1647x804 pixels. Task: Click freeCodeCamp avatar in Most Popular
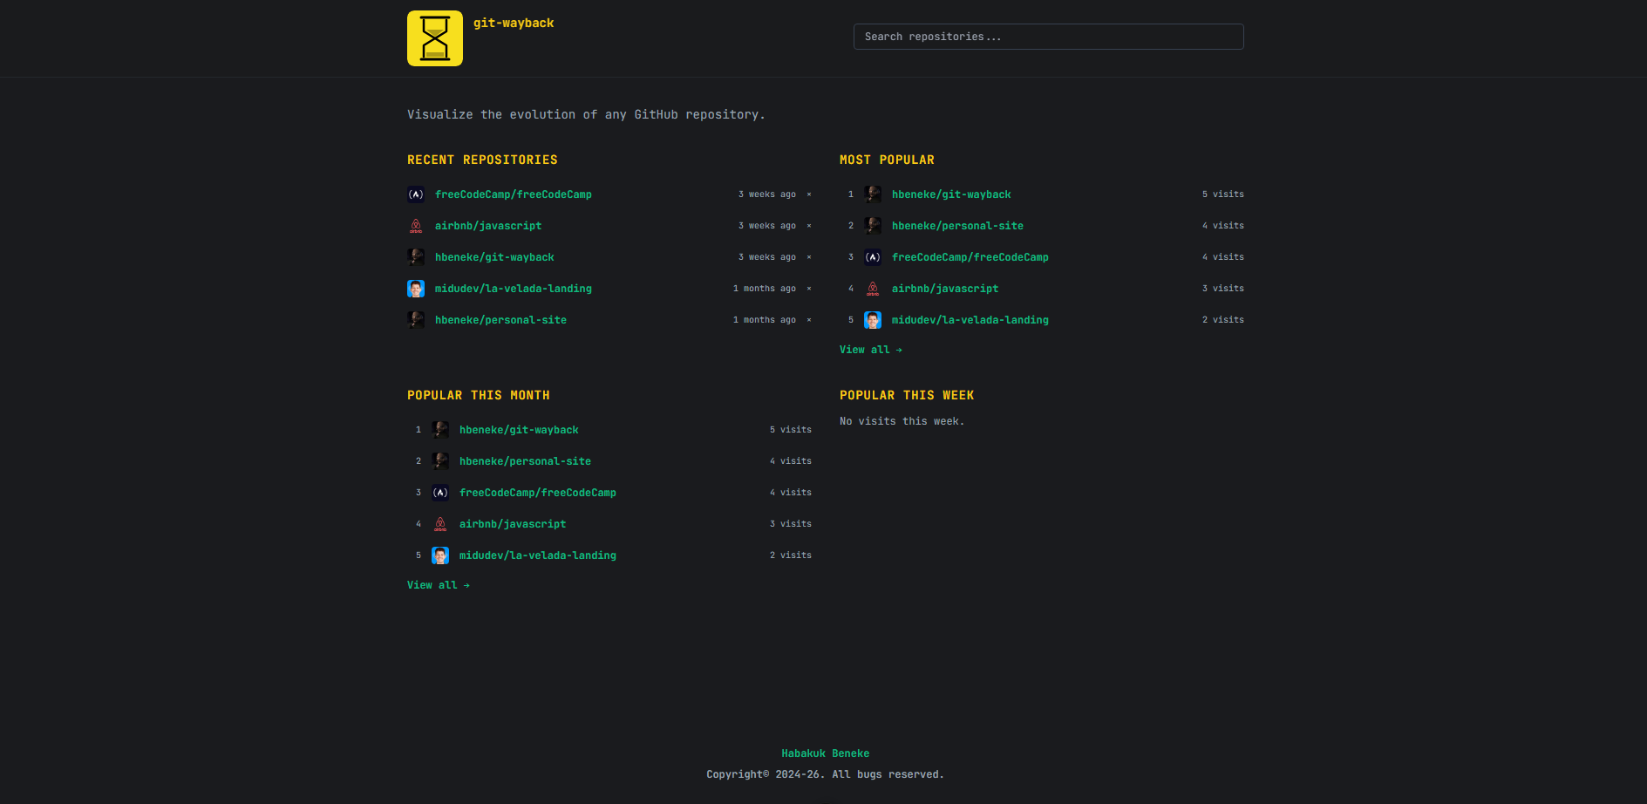pyautogui.click(x=873, y=257)
